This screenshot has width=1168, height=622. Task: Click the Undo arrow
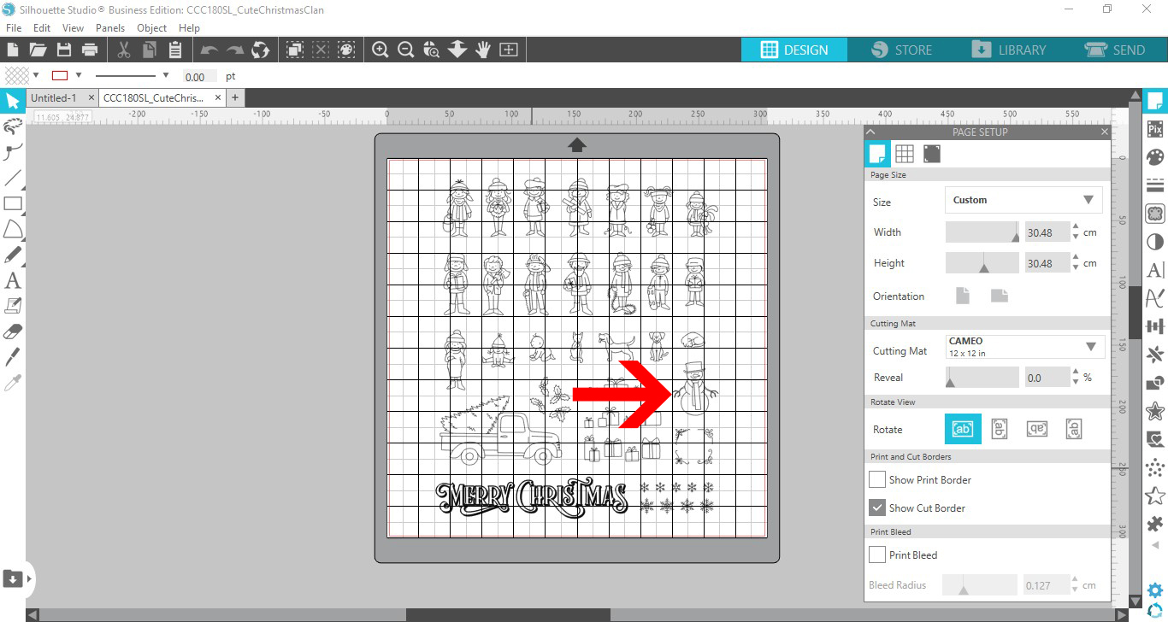click(209, 50)
